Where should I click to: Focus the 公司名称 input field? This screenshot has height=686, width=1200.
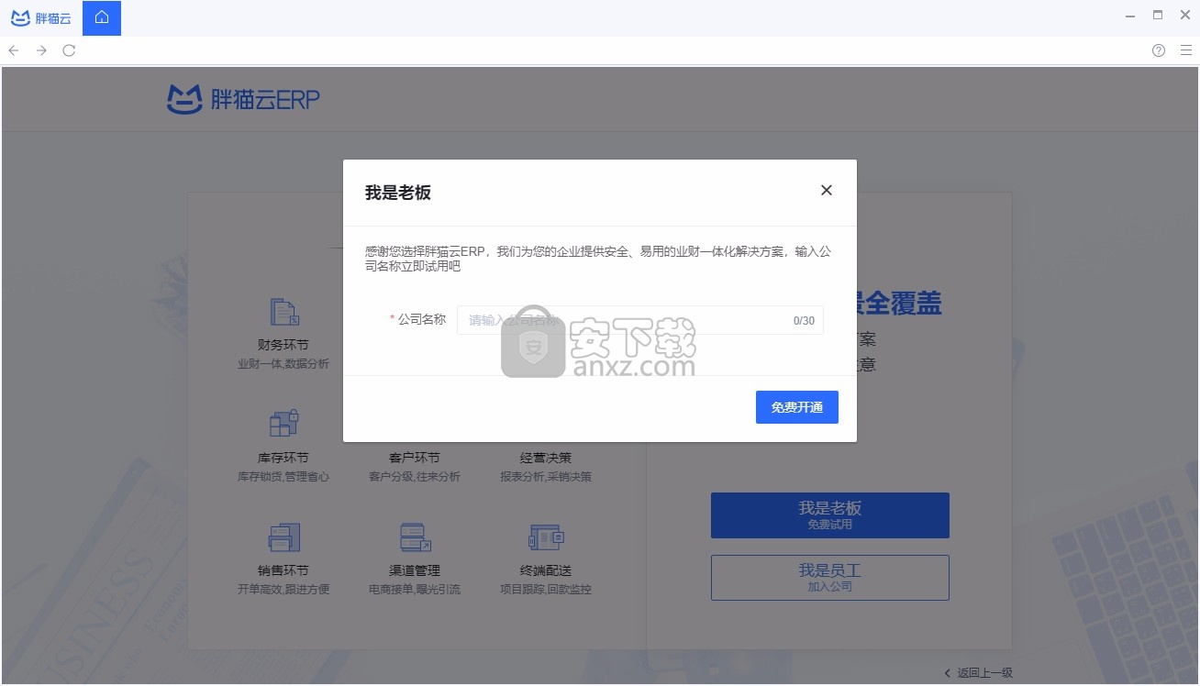[639, 320]
